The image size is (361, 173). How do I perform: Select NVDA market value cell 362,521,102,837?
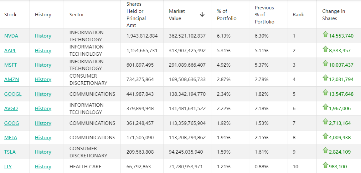coord(187,36)
